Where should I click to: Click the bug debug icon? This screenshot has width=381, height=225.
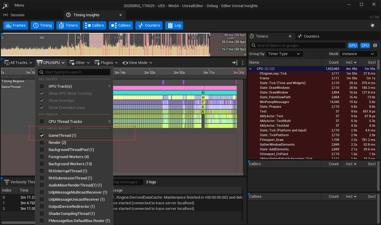point(372,25)
